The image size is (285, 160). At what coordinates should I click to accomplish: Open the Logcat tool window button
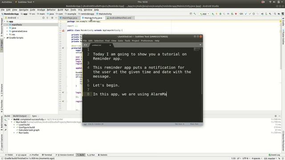(x=21, y=155)
